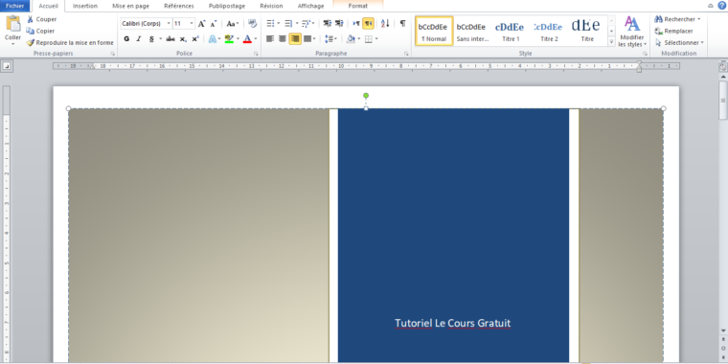
Task: Toggle bold with the G button
Action: [126, 39]
